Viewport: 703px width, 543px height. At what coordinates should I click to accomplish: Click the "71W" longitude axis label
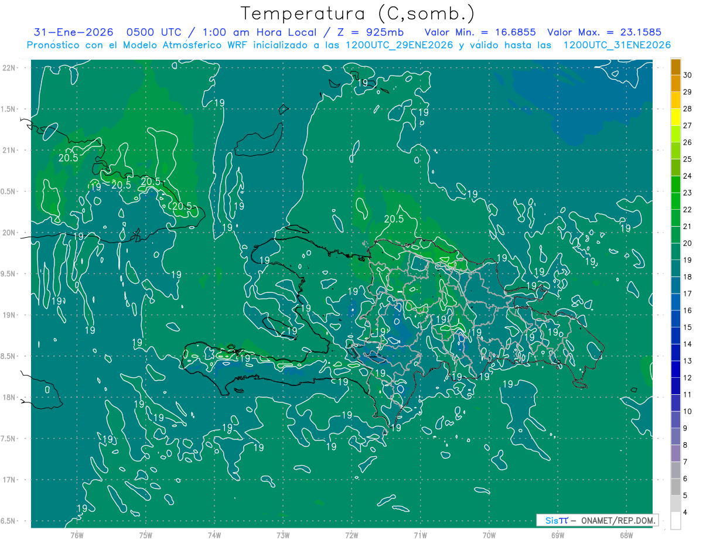pos(420,536)
